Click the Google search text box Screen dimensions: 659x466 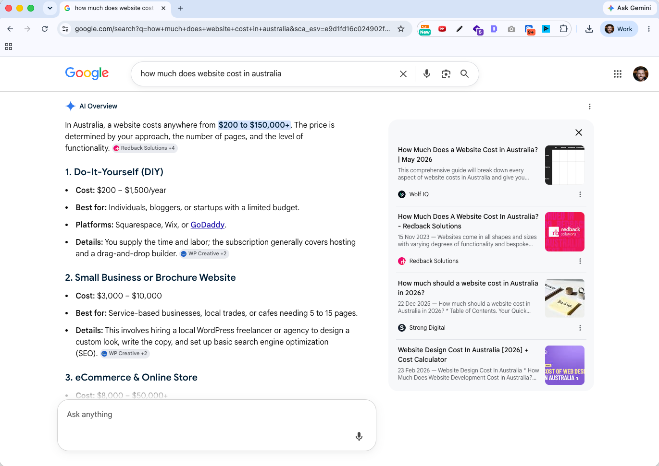[264, 74]
